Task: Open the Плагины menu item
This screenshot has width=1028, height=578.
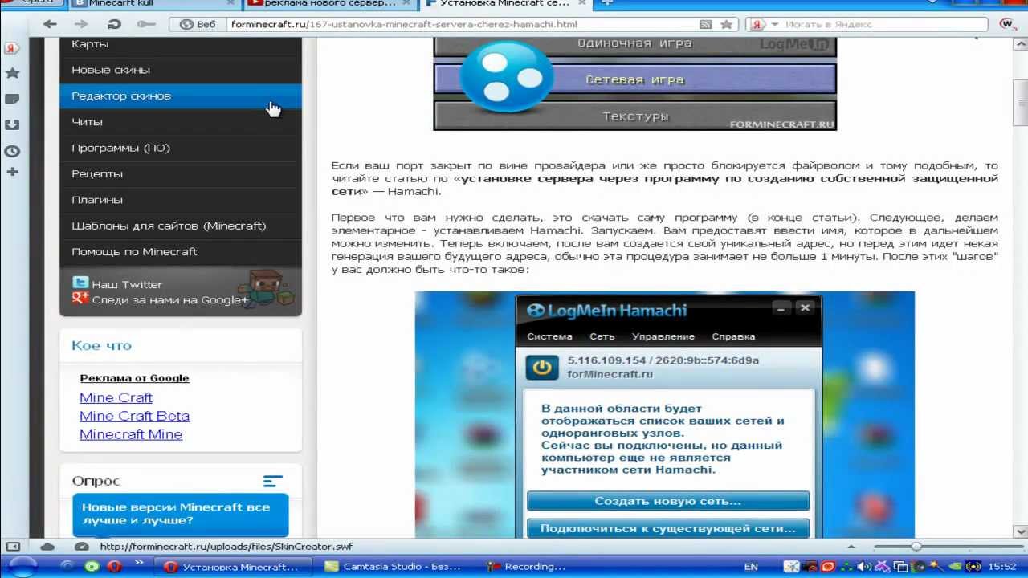Action: 181,199
